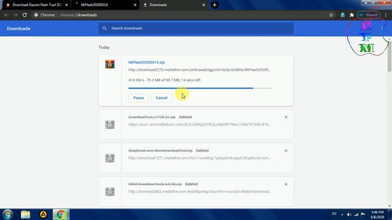392x220 pixels.
Task: Open File Explorer from the taskbar
Action: click(26, 215)
